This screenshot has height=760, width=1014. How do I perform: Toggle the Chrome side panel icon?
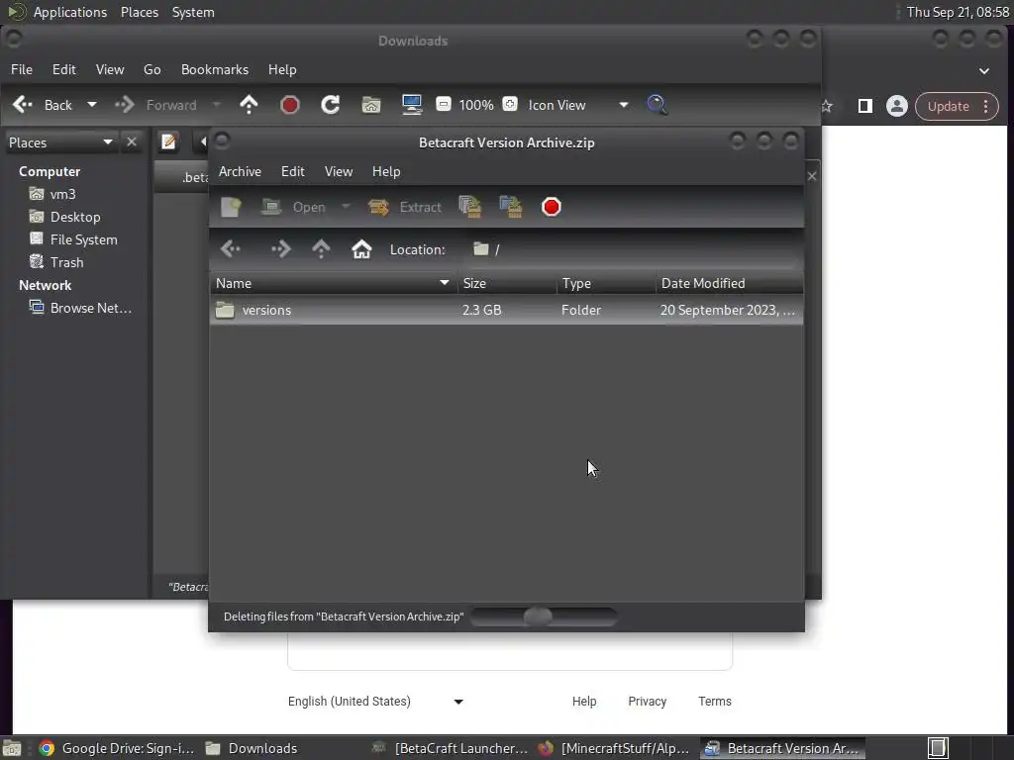[x=864, y=106]
